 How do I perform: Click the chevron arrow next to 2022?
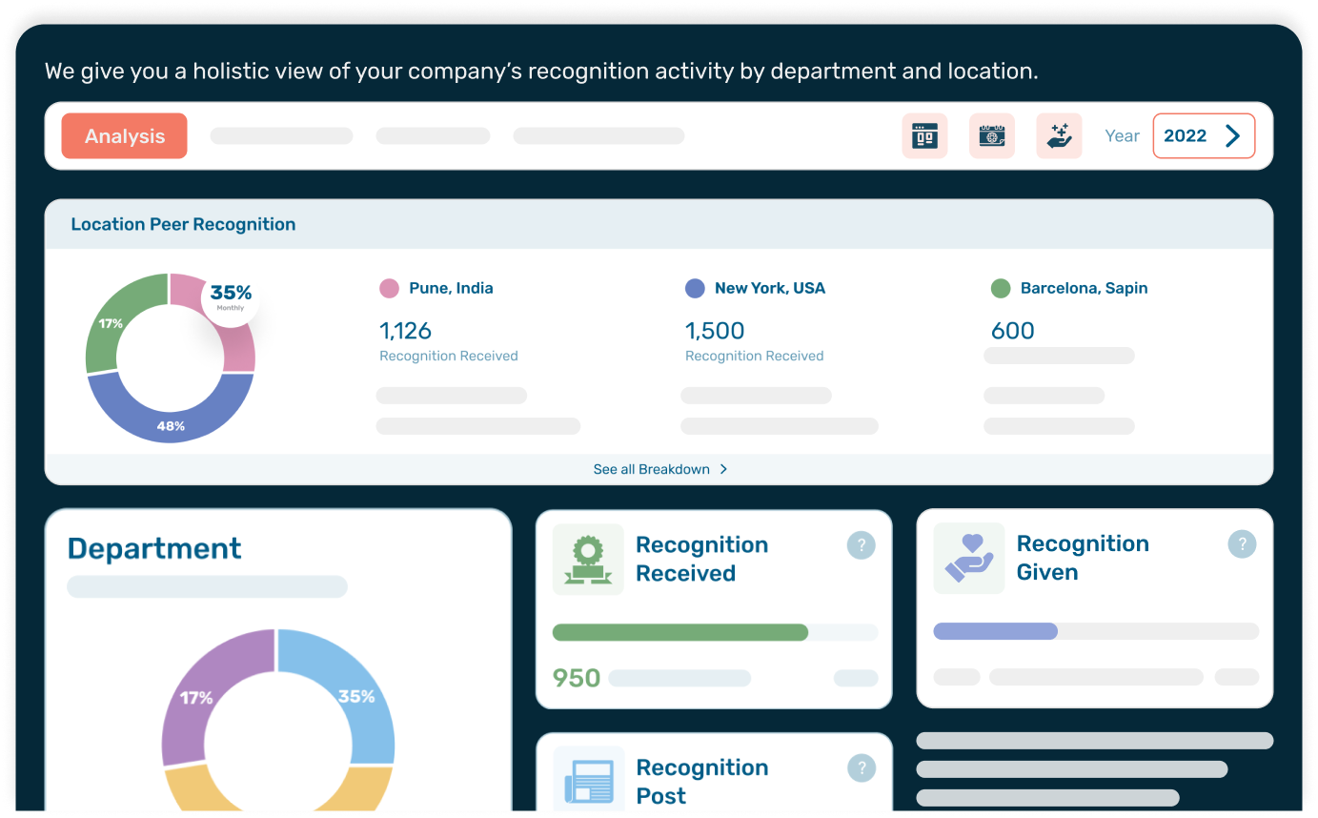pos(1233,136)
